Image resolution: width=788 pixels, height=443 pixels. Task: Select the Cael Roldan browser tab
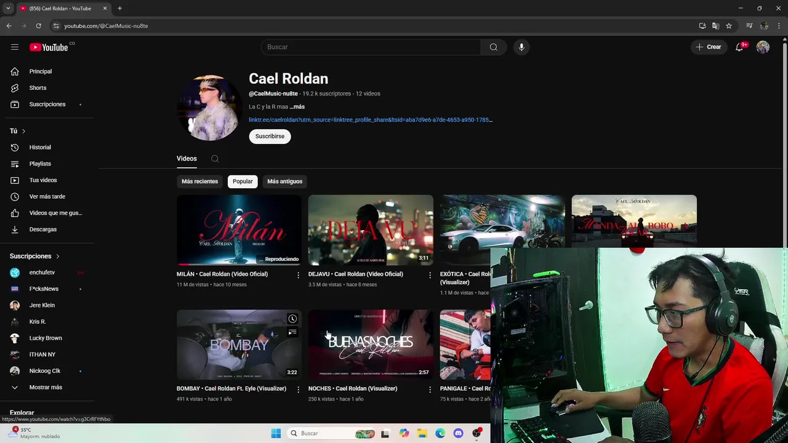[63, 9]
